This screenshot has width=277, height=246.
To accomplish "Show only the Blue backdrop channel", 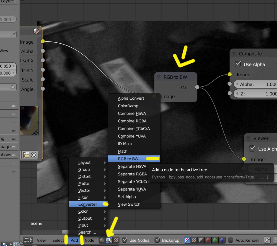I will pos(222,240).
